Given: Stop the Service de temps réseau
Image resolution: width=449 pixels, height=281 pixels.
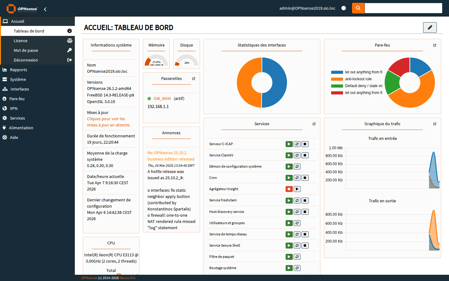Looking at the screenshot, I should pos(305,234).
